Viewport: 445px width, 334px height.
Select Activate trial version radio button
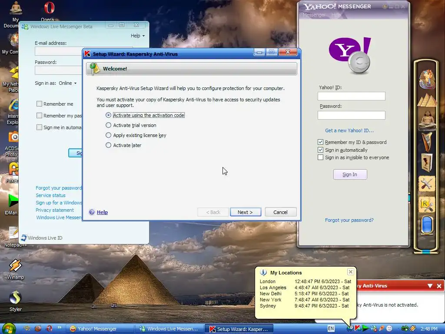(108, 125)
